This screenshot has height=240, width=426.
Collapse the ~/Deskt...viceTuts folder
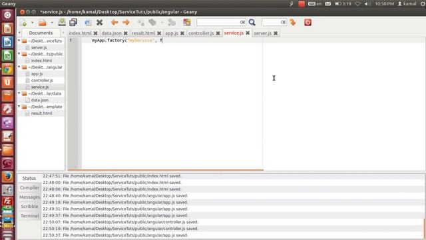(x=19, y=41)
